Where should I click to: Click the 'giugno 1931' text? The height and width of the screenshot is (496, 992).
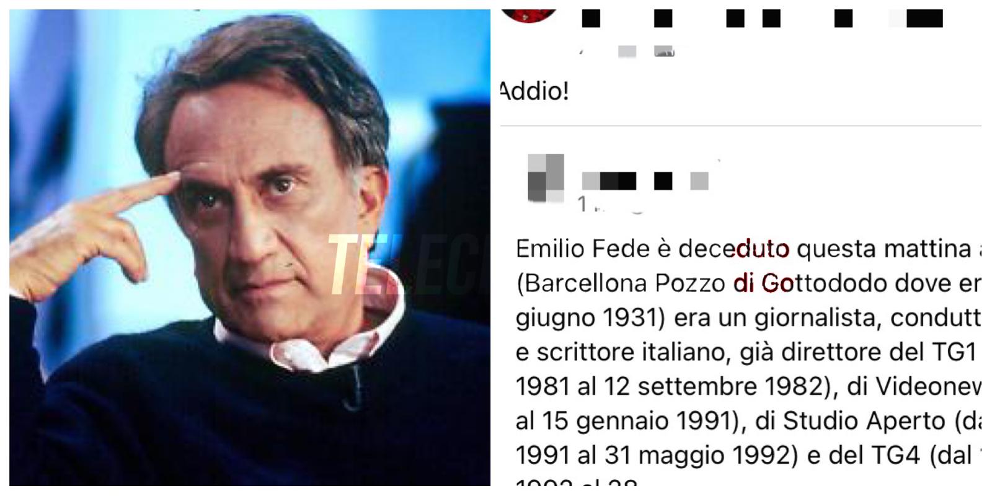[x=586, y=319]
